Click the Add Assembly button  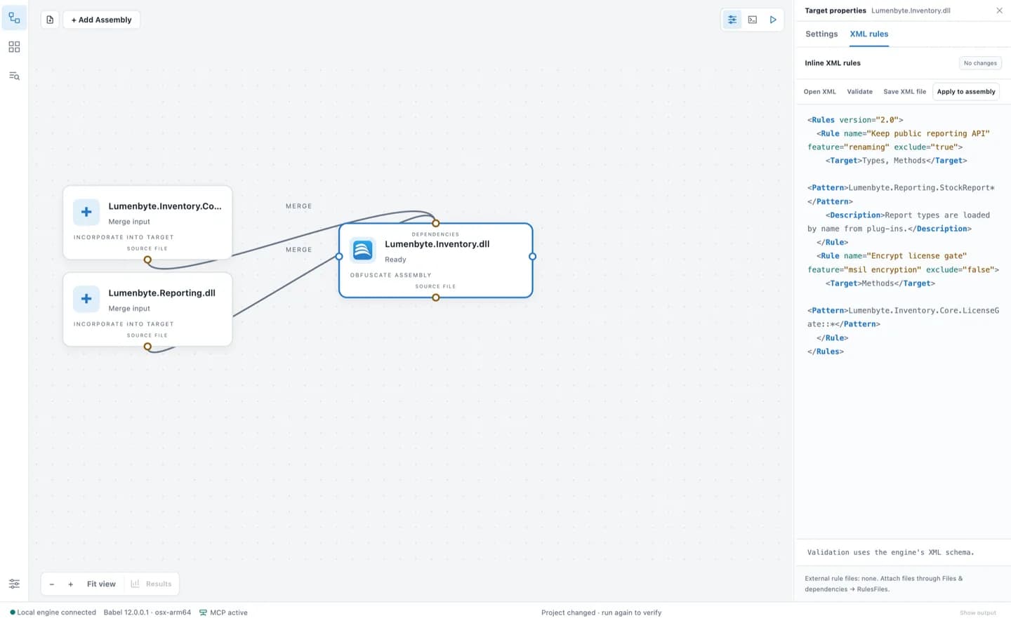tap(102, 20)
